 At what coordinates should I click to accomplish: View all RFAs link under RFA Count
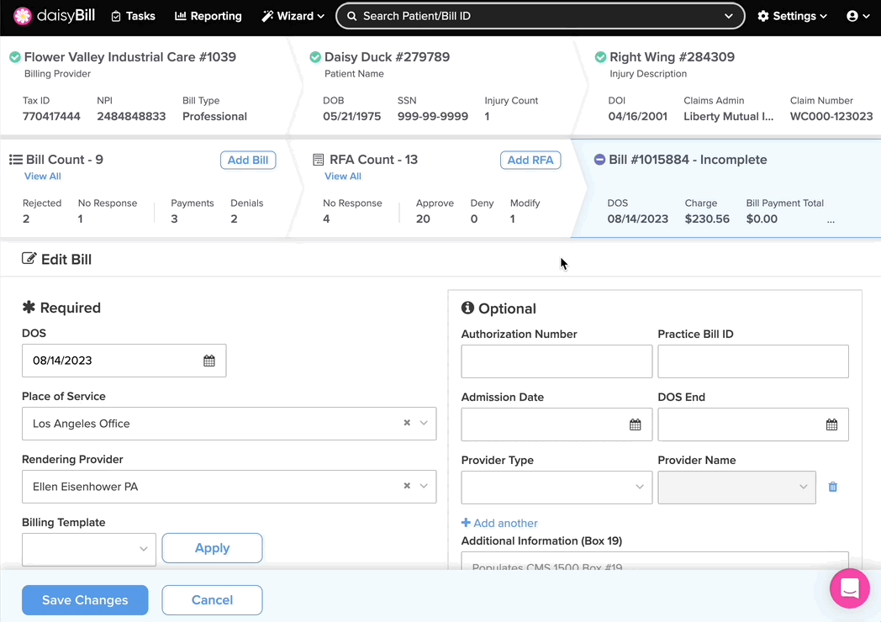tap(343, 176)
